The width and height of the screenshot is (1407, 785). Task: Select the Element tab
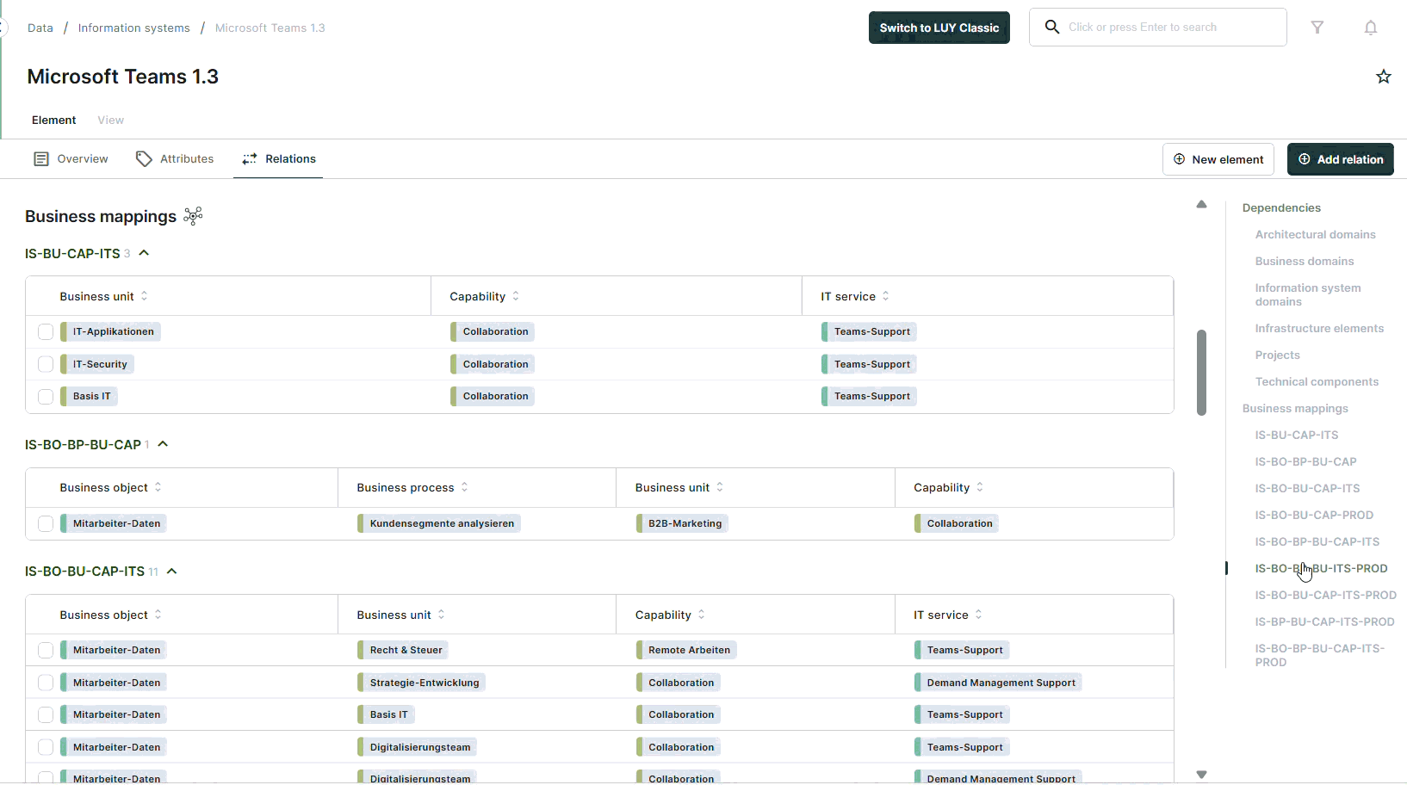(53, 120)
